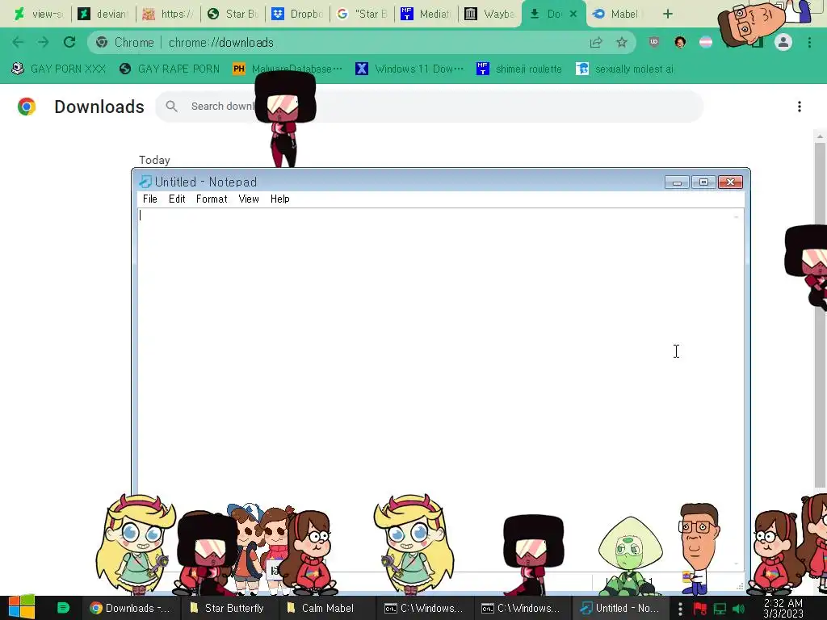Open the Windows 11 Dow bookmark
Image resolution: width=827 pixels, height=620 pixels.
(409, 69)
